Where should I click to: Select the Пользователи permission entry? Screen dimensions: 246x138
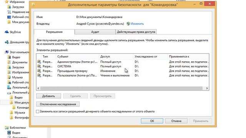pyautogui.click(x=123, y=76)
